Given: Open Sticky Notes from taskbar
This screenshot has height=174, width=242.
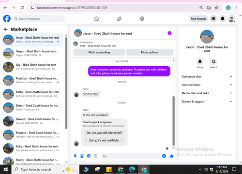Looking at the screenshot, I should (x=109, y=169).
